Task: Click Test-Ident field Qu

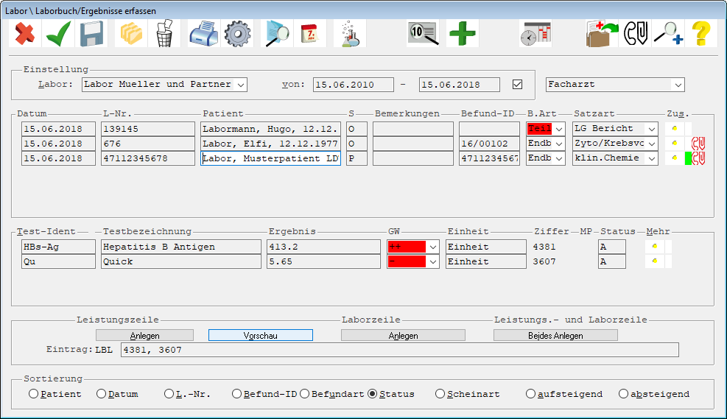Action: pos(58,262)
